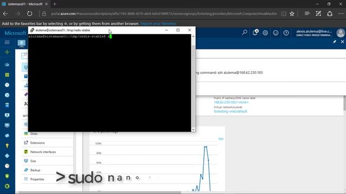Viewport: 346px width, 194px height.
Task: Go back in the Edge browser
Action: click(x=5, y=13)
